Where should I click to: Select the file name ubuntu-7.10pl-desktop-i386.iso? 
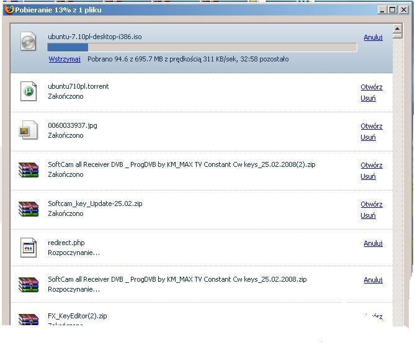tap(95, 37)
